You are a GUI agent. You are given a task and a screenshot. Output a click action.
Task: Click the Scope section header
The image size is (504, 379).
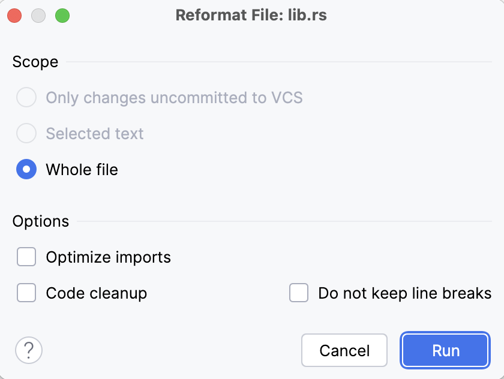tap(35, 62)
